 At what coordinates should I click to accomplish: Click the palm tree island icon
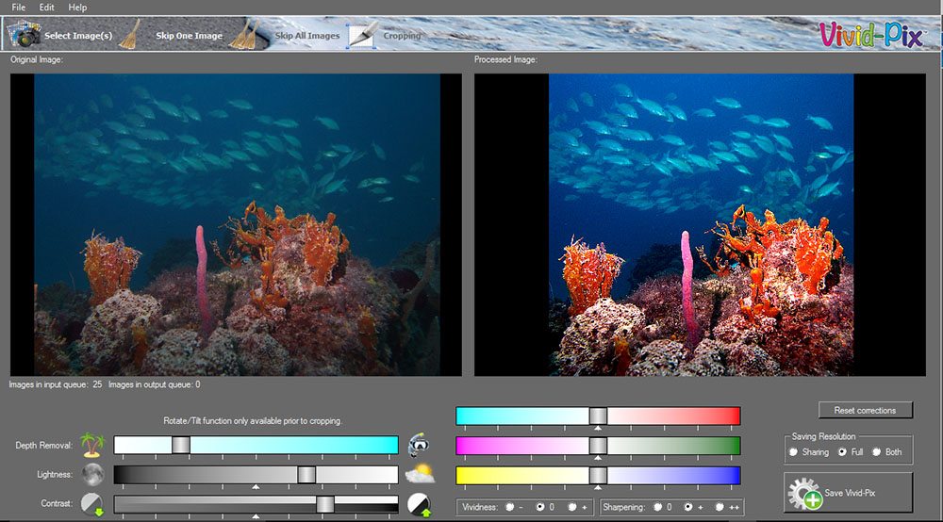point(91,445)
